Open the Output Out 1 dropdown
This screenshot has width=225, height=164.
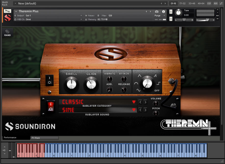pos(48,16)
